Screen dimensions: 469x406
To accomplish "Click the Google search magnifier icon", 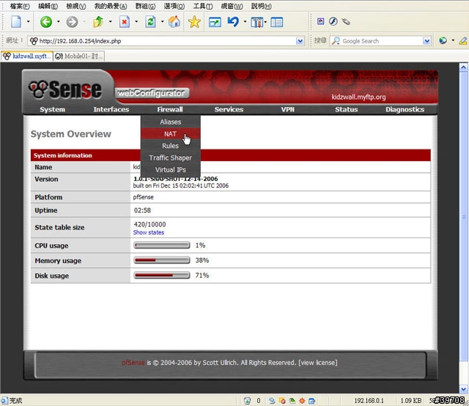I will click(336, 41).
